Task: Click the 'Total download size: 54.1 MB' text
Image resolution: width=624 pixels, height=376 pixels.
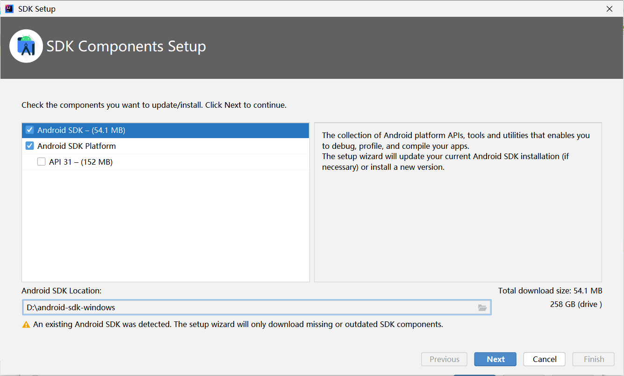Action: click(550, 291)
